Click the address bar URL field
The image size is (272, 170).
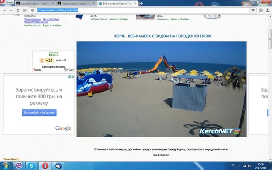point(140,10)
